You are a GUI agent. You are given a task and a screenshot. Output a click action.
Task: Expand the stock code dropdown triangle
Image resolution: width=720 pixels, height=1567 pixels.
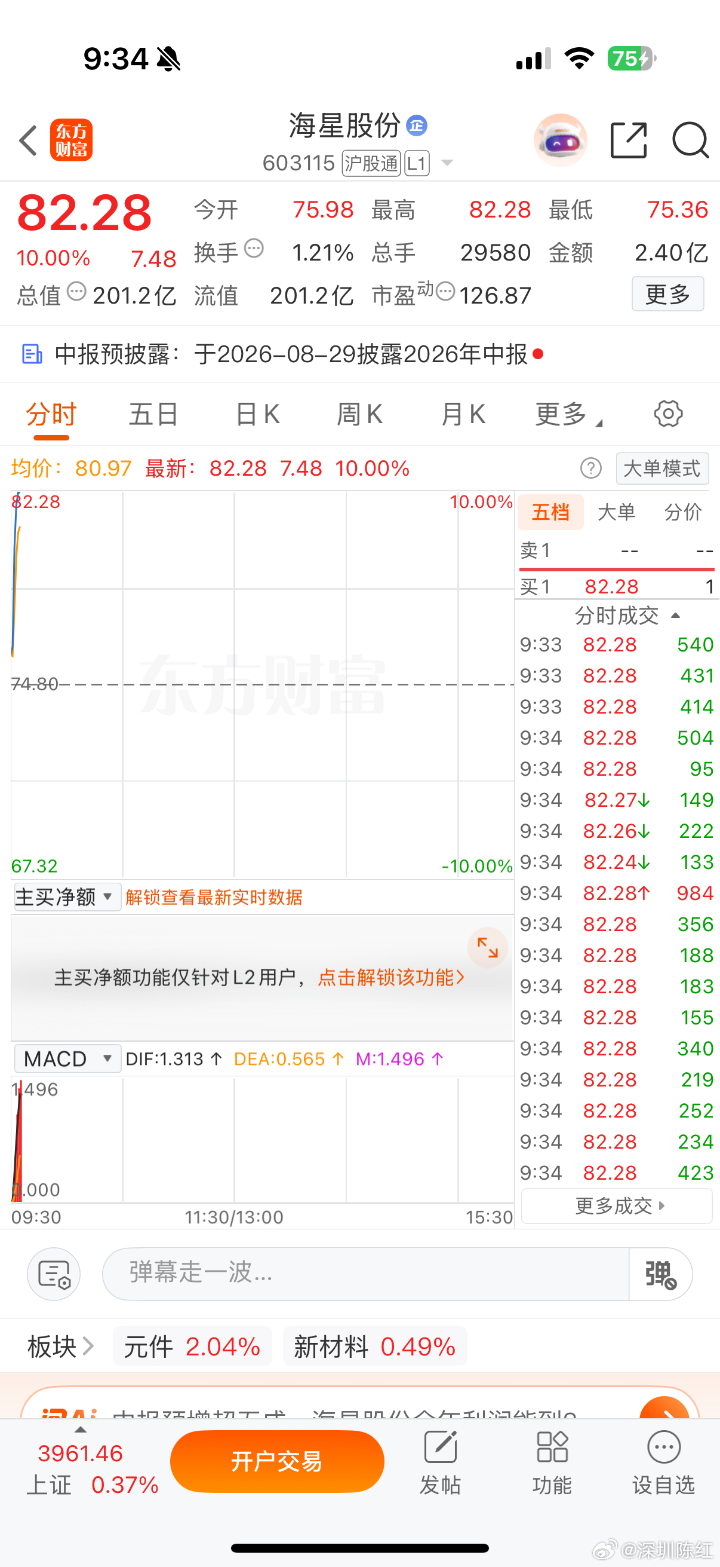coord(447,163)
